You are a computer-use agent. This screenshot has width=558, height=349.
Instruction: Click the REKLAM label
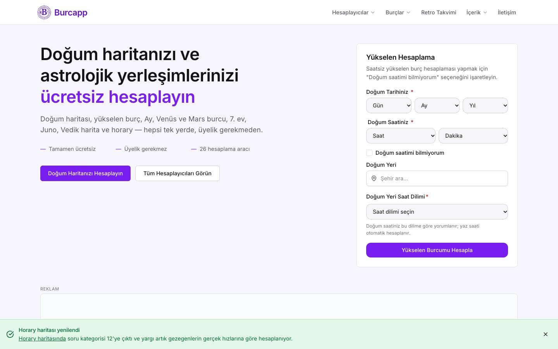point(50,289)
